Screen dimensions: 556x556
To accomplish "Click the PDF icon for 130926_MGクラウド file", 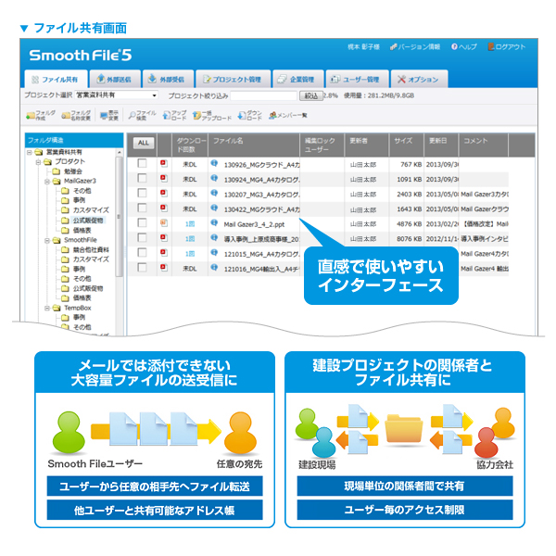I will pyautogui.click(x=164, y=164).
